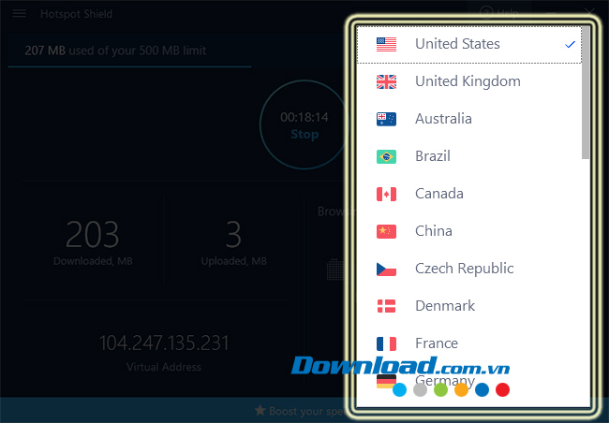Choose Brazil as virtual location
609x423 pixels.
pyautogui.click(x=469, y=156)
